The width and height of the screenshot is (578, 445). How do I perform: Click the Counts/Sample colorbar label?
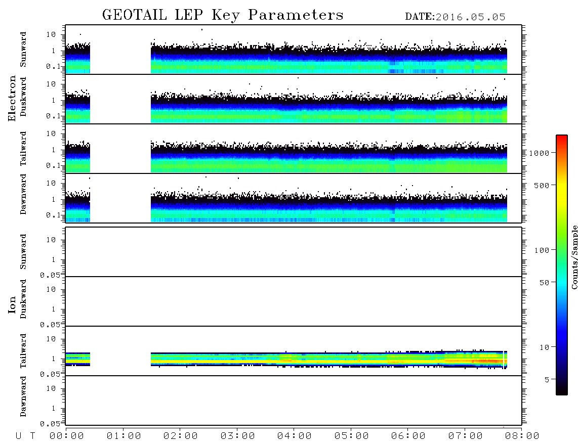[574, 257]
